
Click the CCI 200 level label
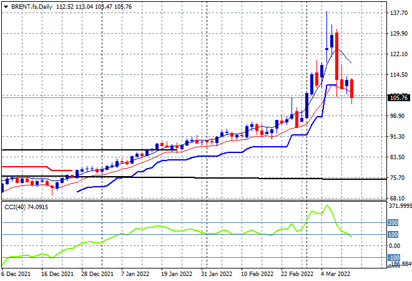pos(393,222)
